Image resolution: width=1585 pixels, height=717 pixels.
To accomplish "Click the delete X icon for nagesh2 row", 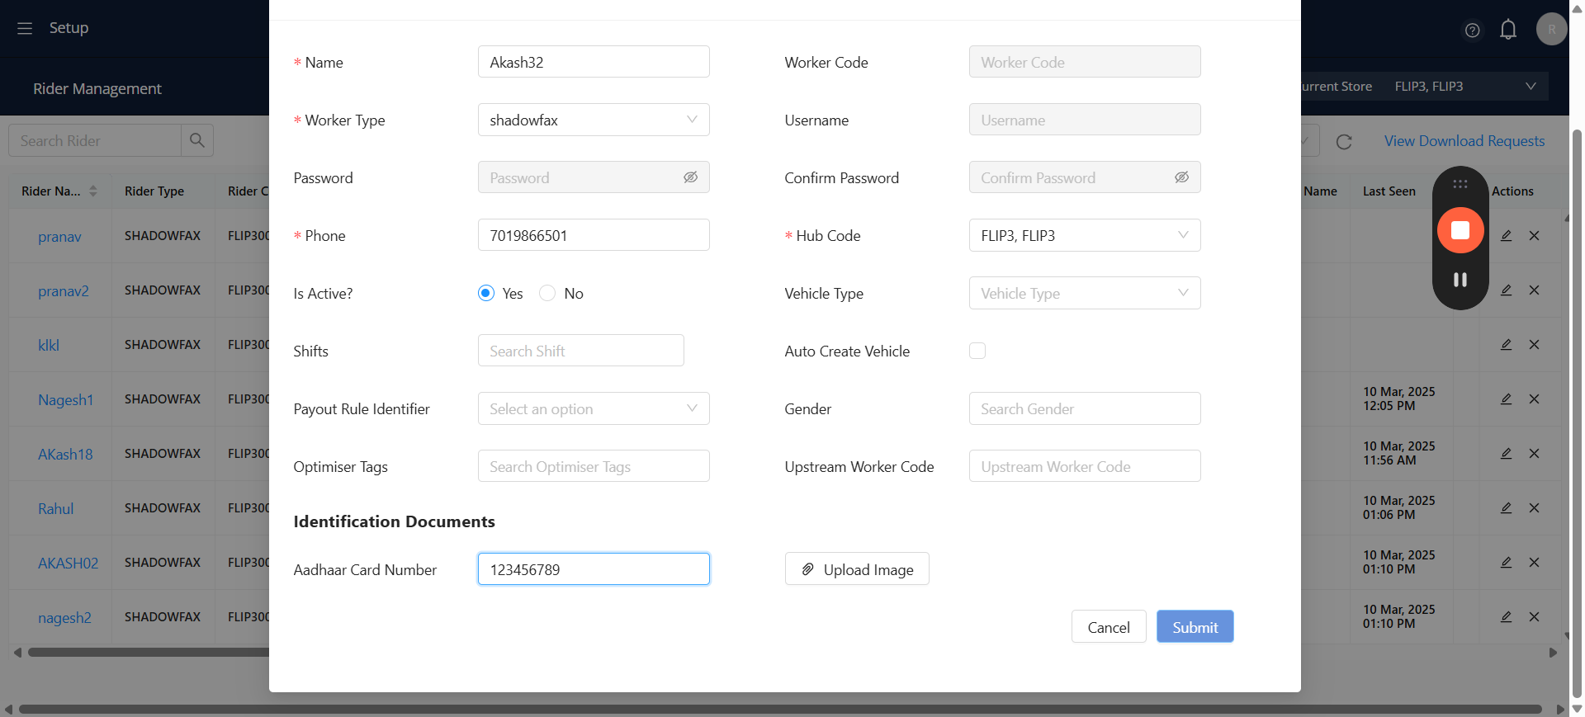I will tap(1534, 617).
